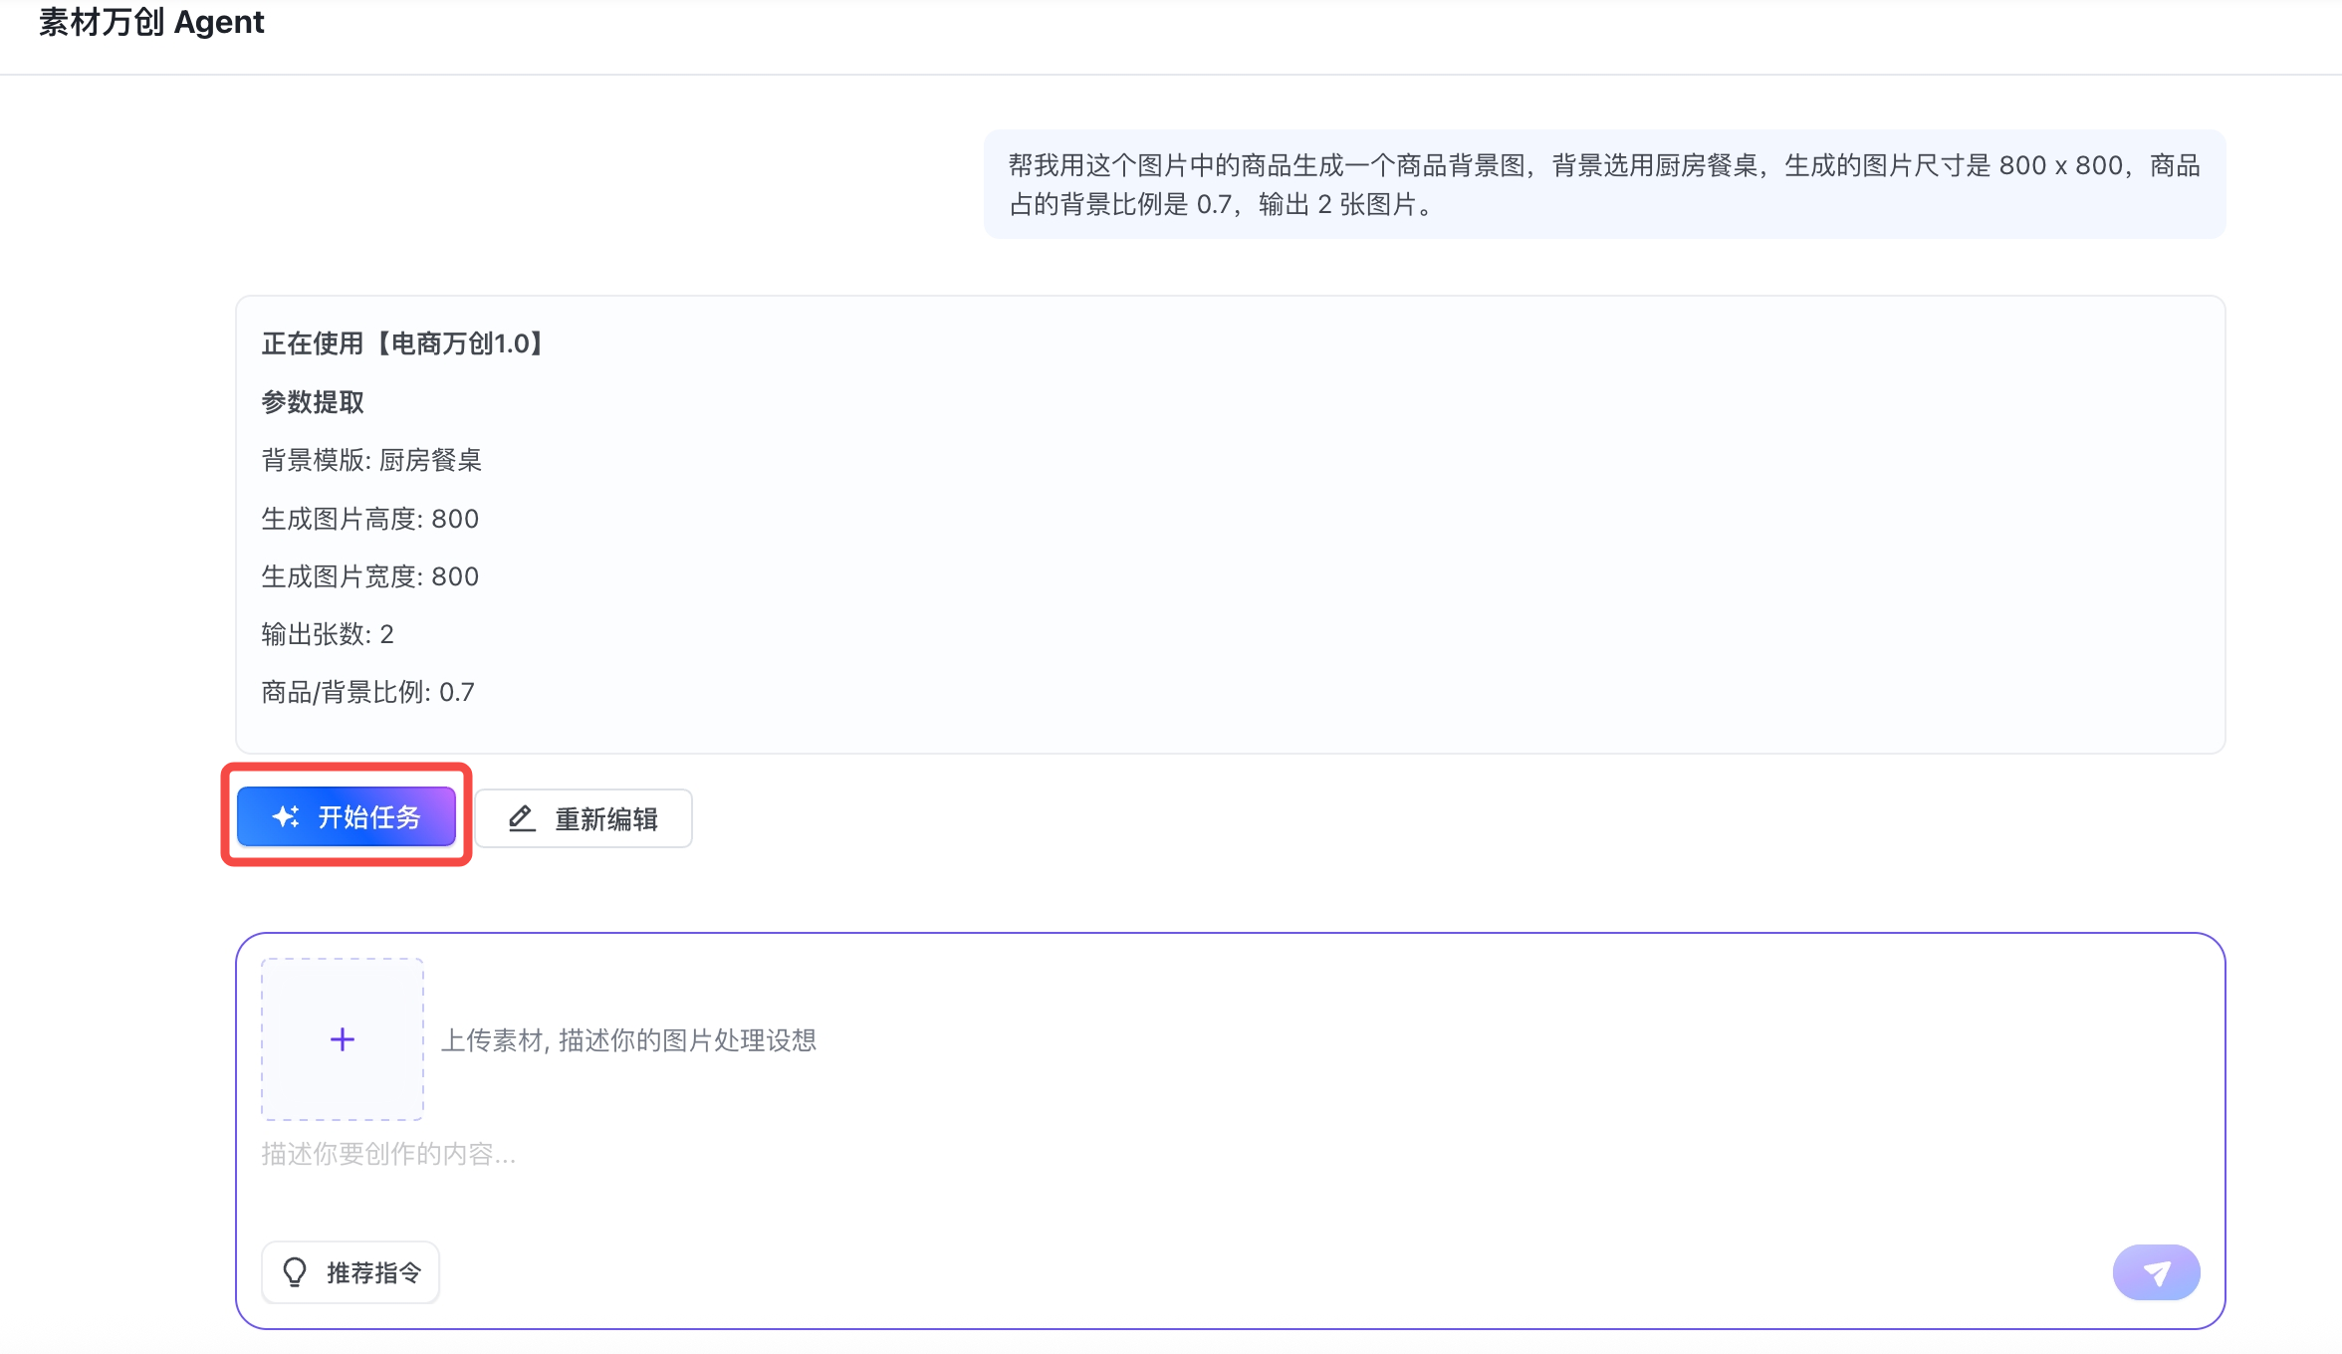
Task: Click the 参数提取 heading
Action: (313, 402)
